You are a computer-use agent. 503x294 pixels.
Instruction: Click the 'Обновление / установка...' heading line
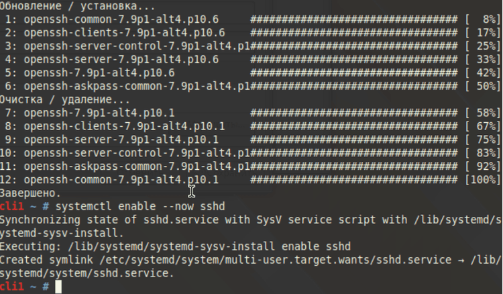pos(78,6)
